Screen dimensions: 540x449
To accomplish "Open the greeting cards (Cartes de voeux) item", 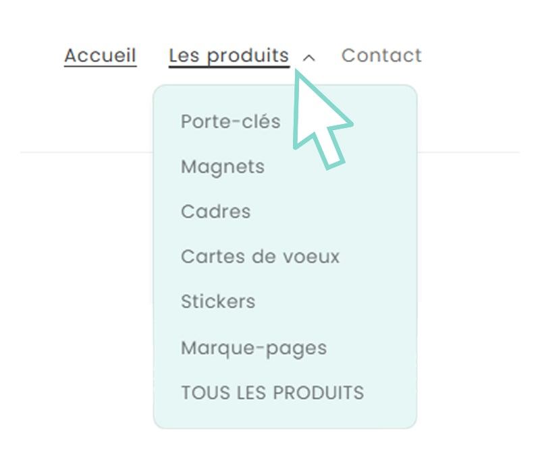I will click(260, 257).
